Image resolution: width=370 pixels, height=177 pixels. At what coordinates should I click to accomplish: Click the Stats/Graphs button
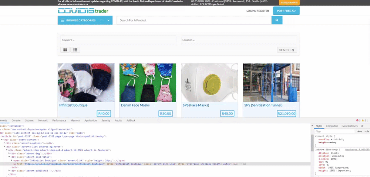click(289, 3)
